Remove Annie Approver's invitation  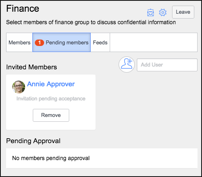point(51,115)
